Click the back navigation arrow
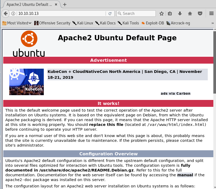The width and height of the screenshot is (216, 189). pyautogui.click(x=5, y=14)
